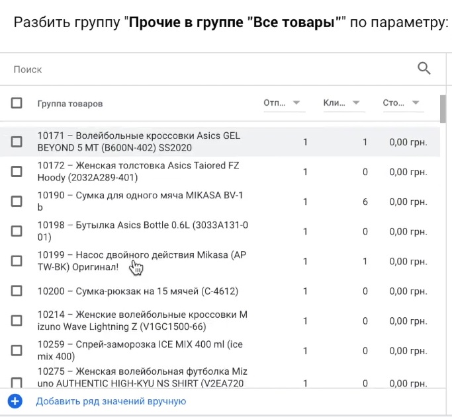Open the Сто... column dropdown arrow
452x417 pixels.
pyautogui.click(x=416, y=102)
